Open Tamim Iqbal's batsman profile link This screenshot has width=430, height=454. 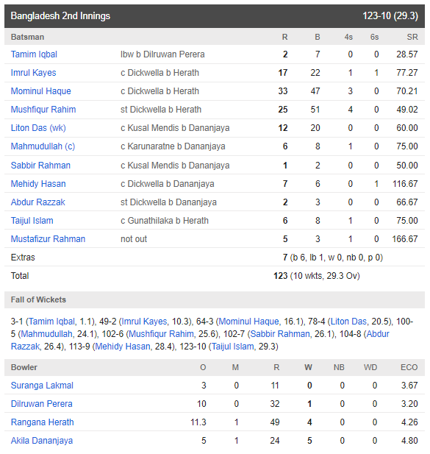pos(34,54)
